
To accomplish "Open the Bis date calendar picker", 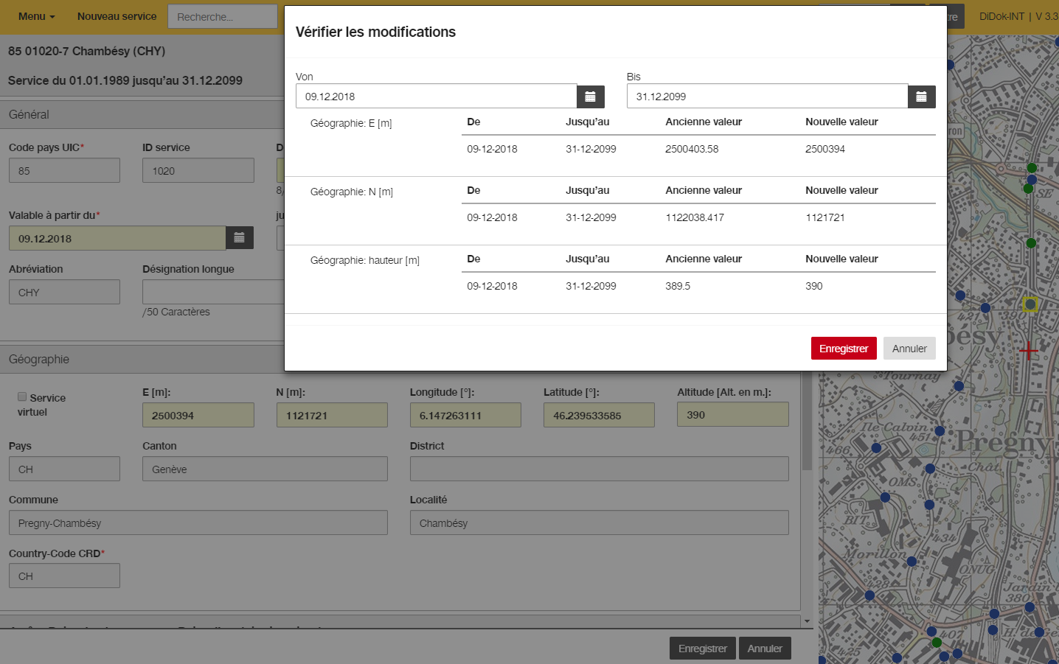I will pos(922,97).
